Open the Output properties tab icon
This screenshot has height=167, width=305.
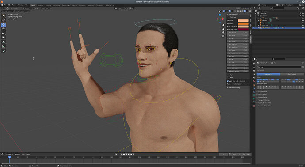(254, 71)
